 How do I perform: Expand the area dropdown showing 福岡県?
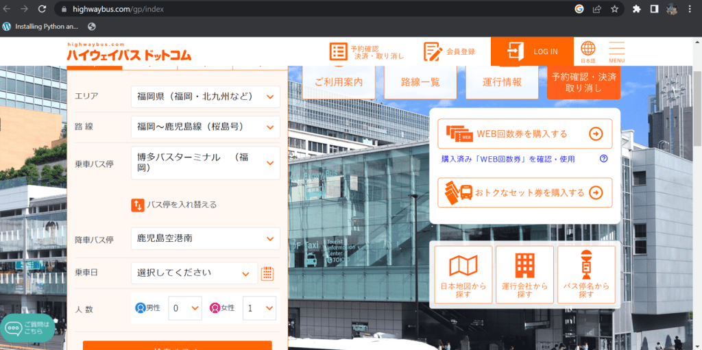pyautogui.click(x=205, y=97)
